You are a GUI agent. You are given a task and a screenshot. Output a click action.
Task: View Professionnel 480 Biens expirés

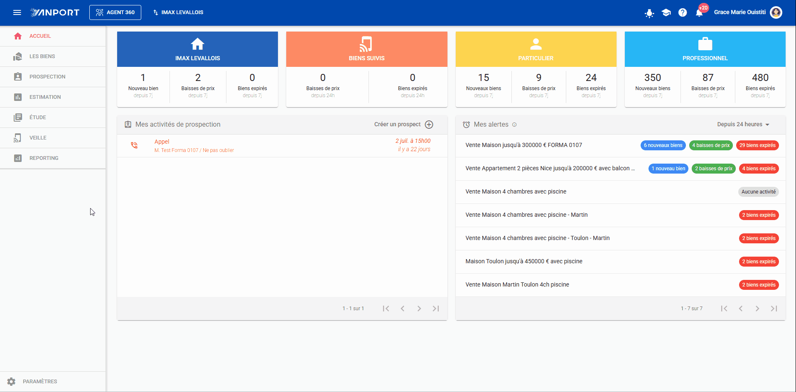click(760, 86)
